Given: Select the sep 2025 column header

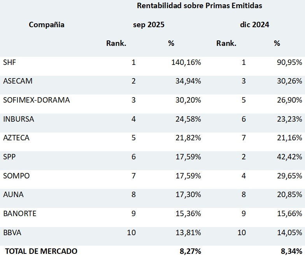Looking at the screenshot, I should [x=149, y=25].
